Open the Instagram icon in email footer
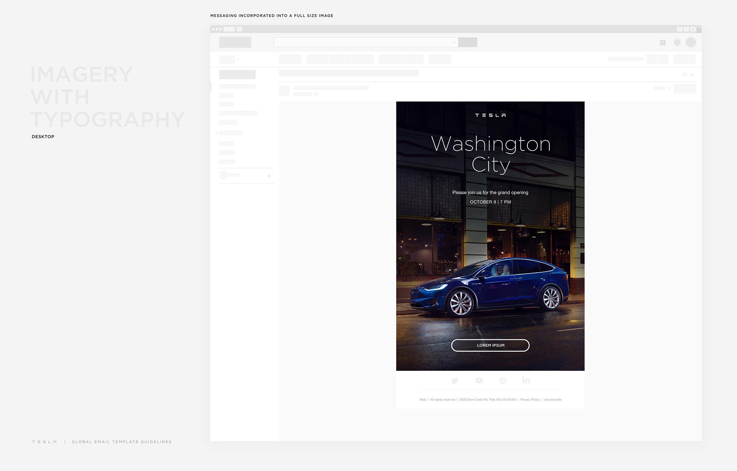Screen dimensions: 737x471 503,380
